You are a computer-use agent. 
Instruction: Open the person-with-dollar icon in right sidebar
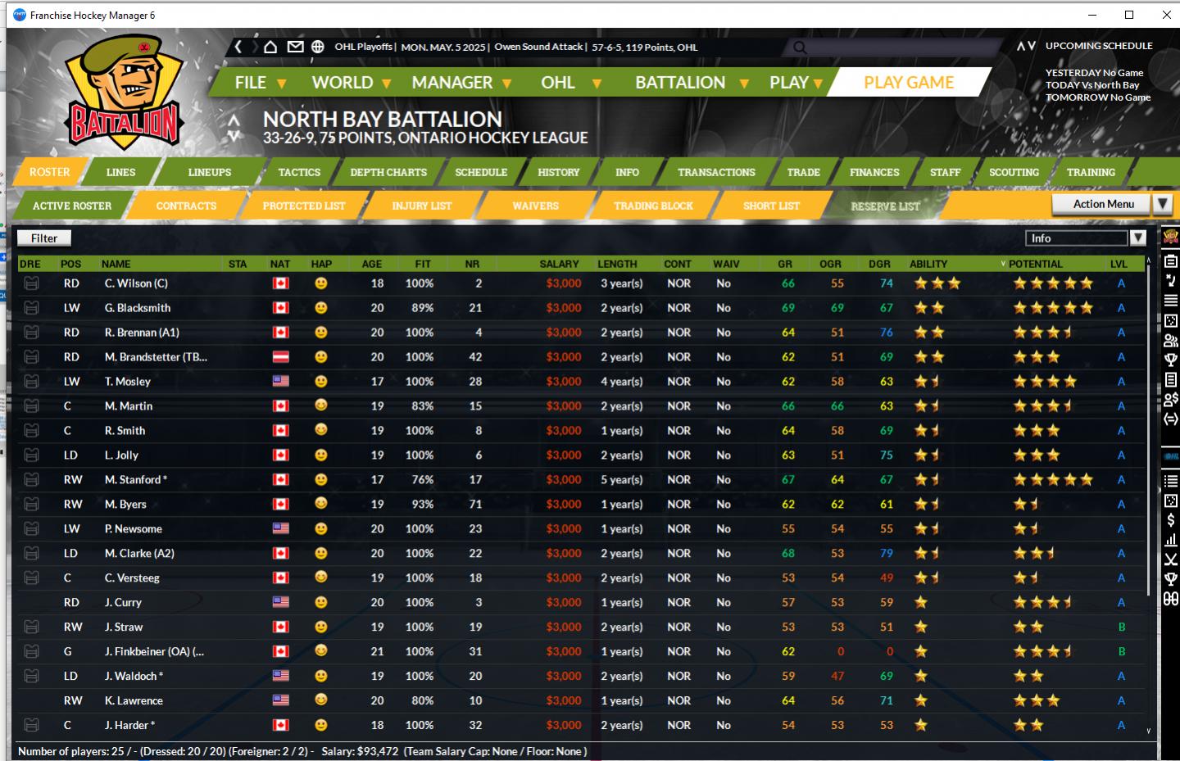pos(1171,400)
